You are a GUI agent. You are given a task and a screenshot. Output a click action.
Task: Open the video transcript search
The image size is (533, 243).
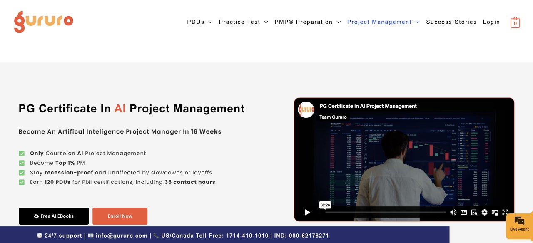474,213
